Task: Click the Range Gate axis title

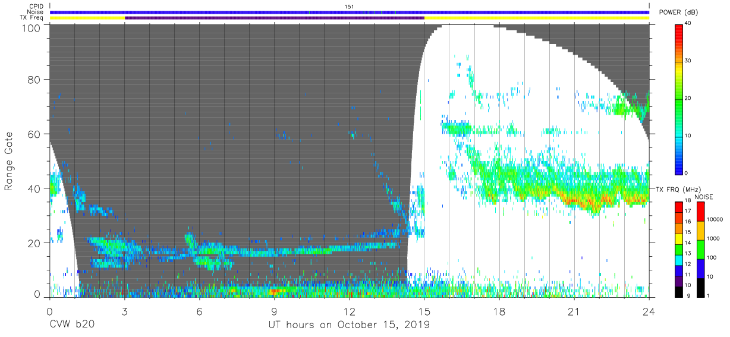Action: [x=9, y=161]
